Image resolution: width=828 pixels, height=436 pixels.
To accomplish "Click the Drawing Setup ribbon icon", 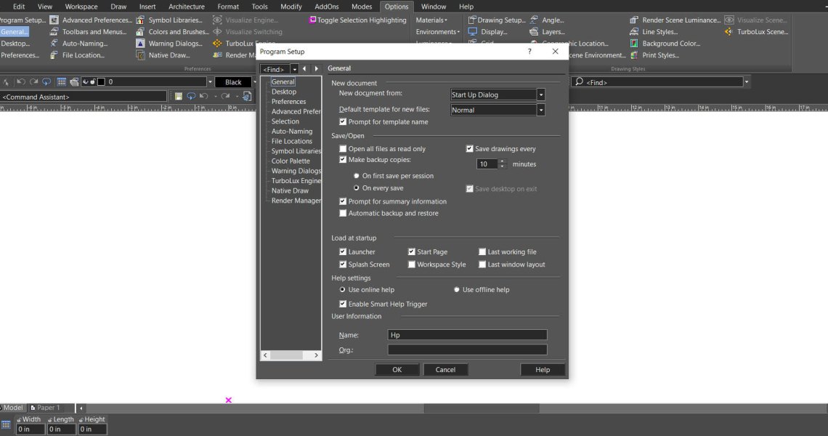I will (x=472, y=20).
